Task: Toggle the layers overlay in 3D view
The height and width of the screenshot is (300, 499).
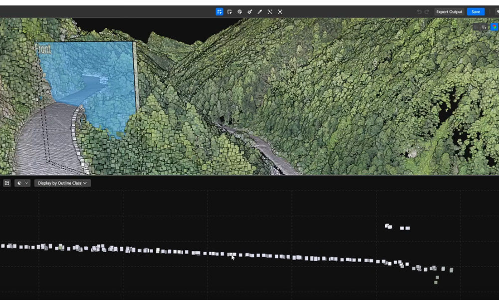Action: coord(484,27)
